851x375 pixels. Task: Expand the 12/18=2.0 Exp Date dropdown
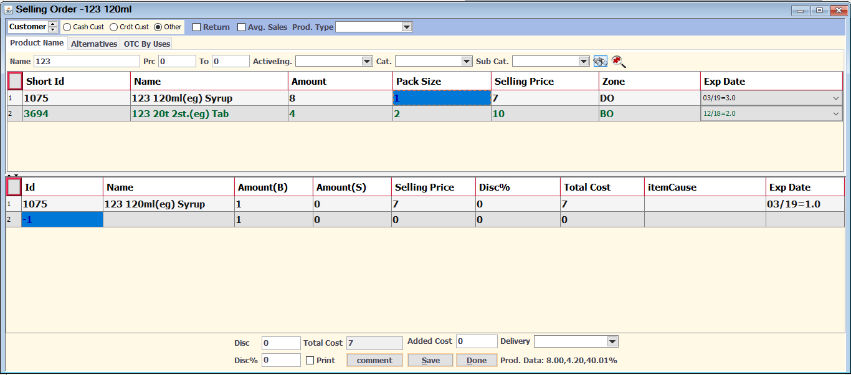click(835, 113)
